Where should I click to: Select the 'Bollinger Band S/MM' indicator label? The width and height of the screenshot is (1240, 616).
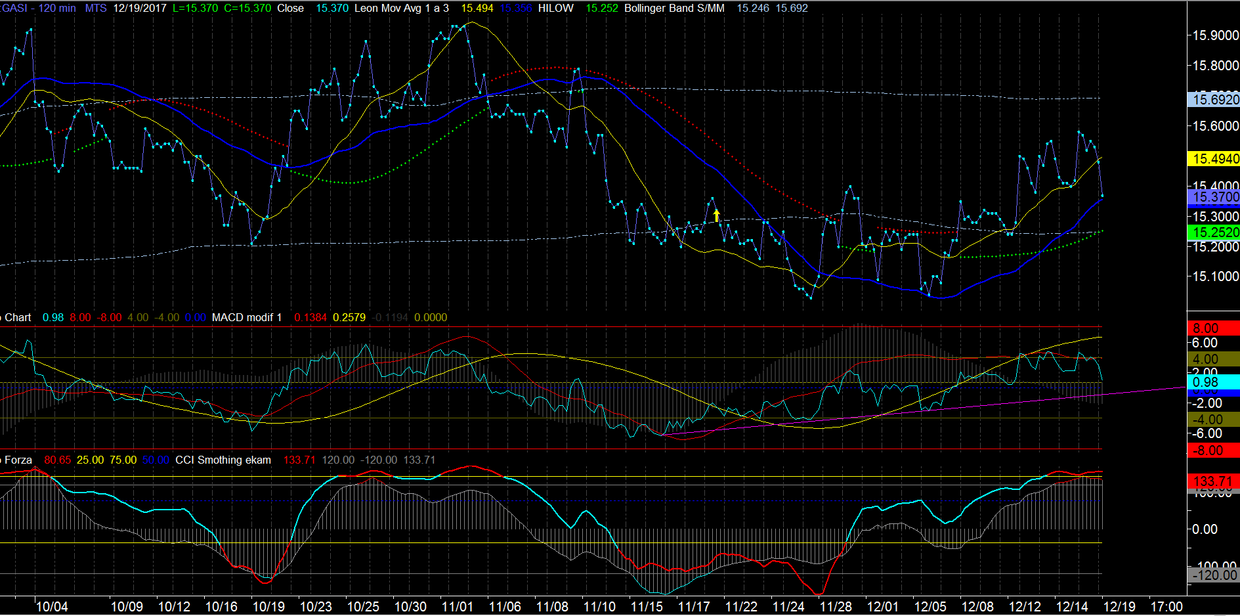[x=674, y=8]
